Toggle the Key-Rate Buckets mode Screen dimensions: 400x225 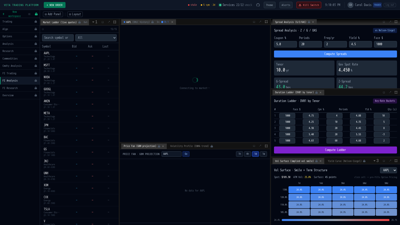pos(385,101)
